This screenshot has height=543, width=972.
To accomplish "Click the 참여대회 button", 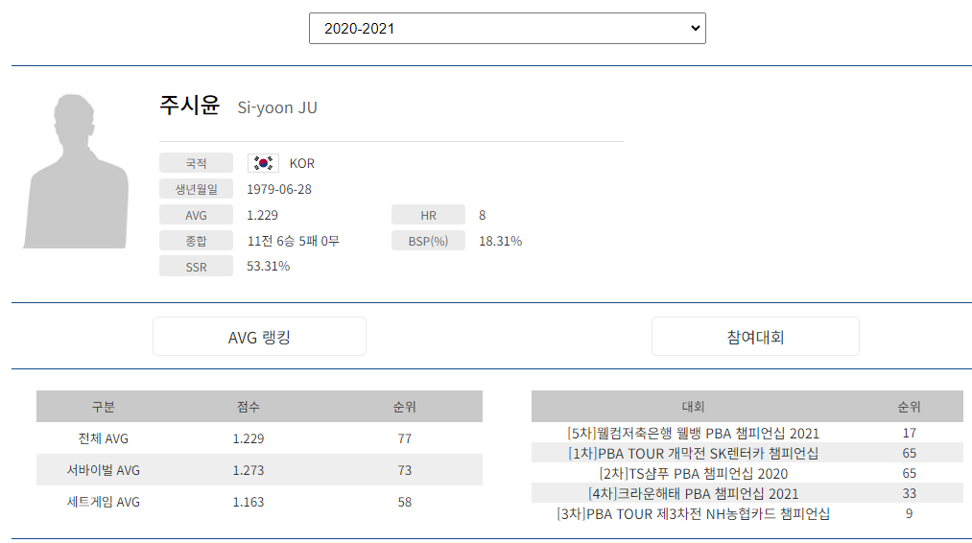I will [x=755, y=337].
